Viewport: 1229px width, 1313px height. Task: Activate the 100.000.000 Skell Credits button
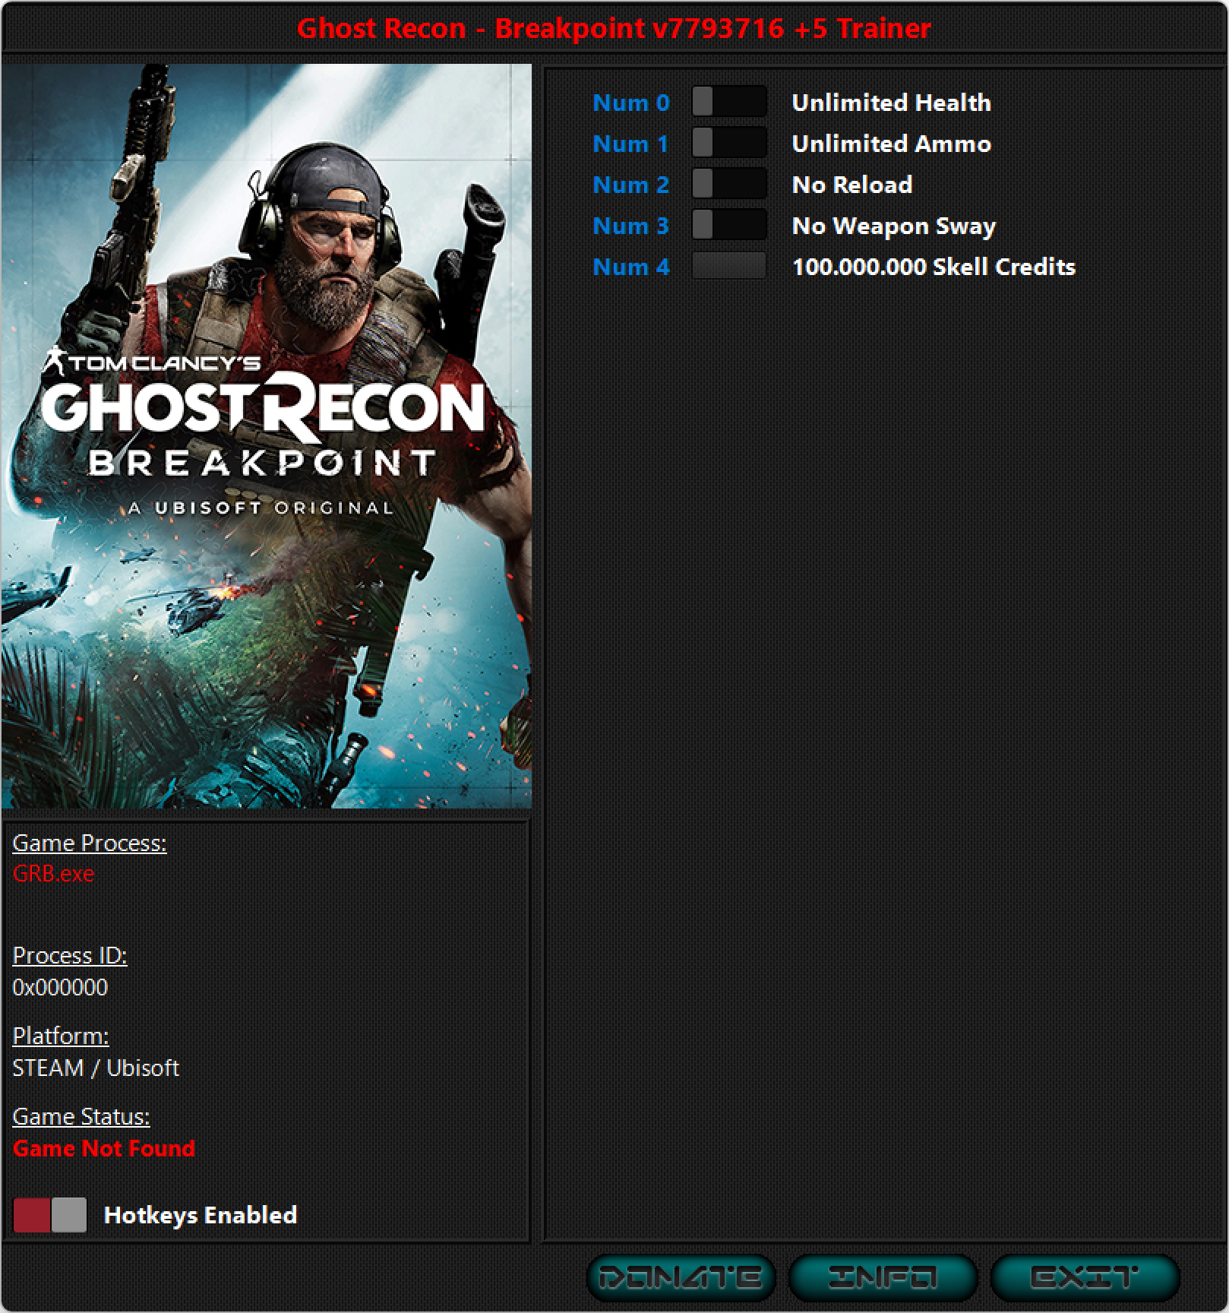coord(729,266)
